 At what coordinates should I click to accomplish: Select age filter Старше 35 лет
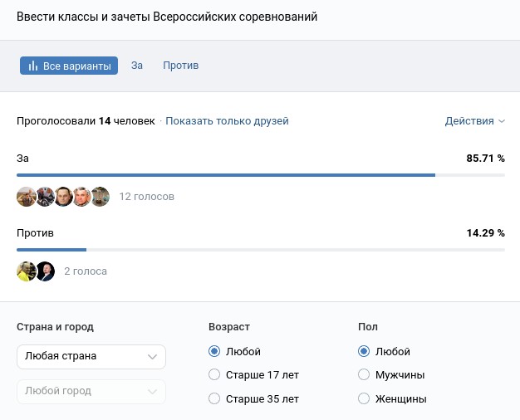214,399
